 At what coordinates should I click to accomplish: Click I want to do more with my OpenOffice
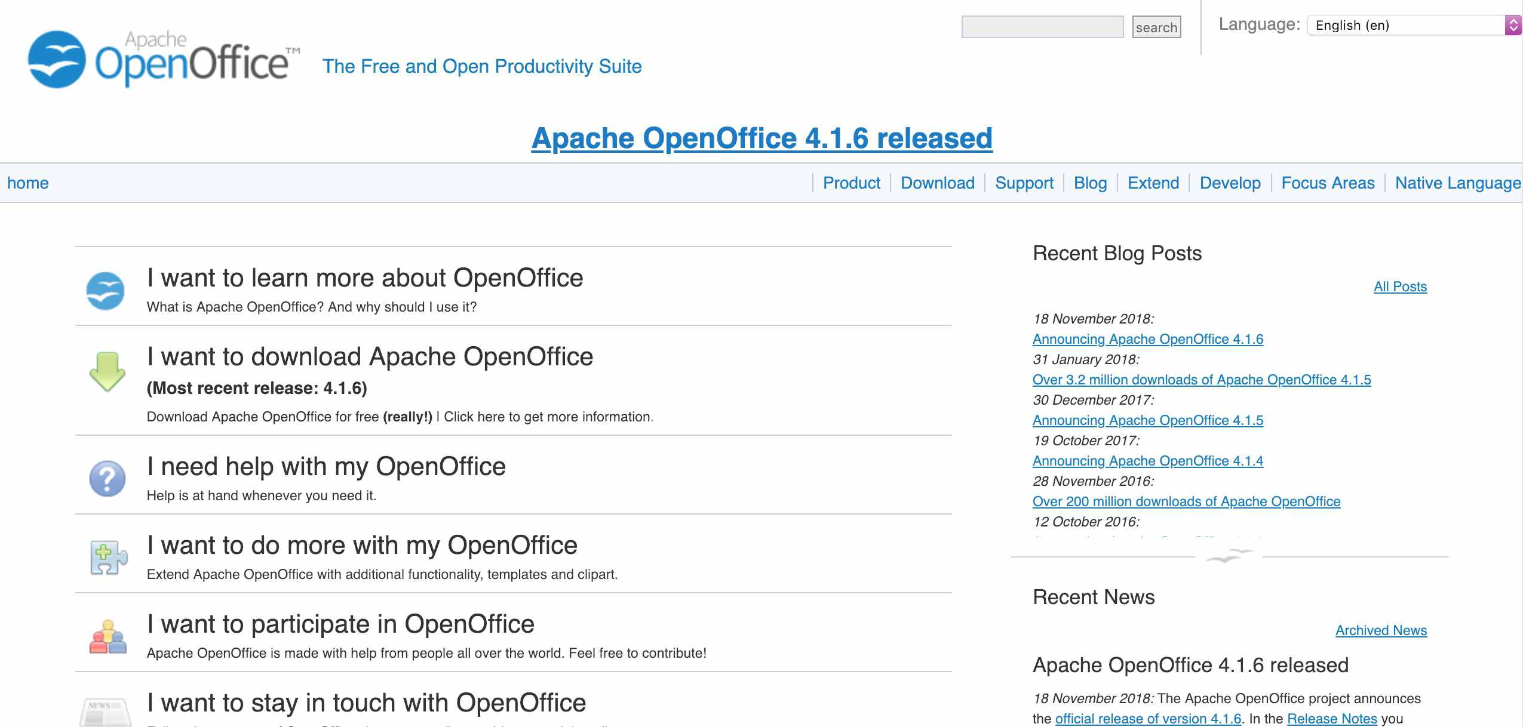[x=362, y=546]
